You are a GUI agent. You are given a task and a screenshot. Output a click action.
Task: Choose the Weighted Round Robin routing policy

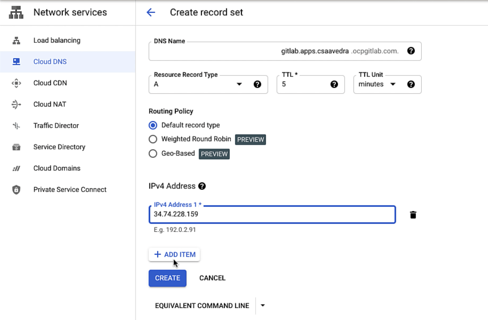(153, 139)
